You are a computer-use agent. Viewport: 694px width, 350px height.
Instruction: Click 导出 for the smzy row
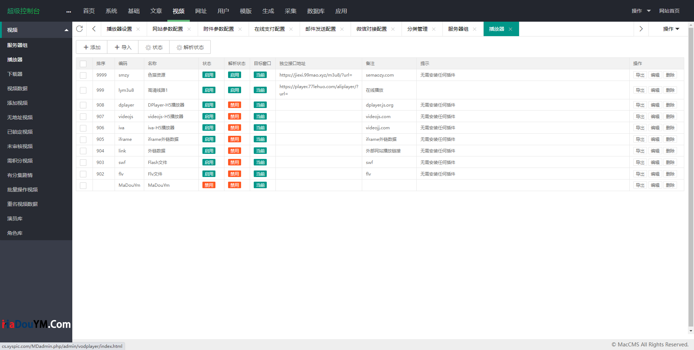[640, 75]
